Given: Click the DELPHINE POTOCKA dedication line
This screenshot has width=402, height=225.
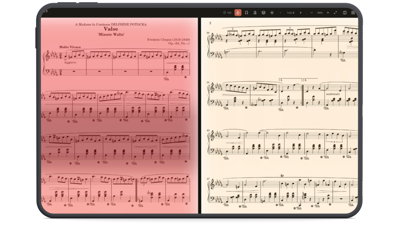Looking at the screenshot, I should point(111,25).
